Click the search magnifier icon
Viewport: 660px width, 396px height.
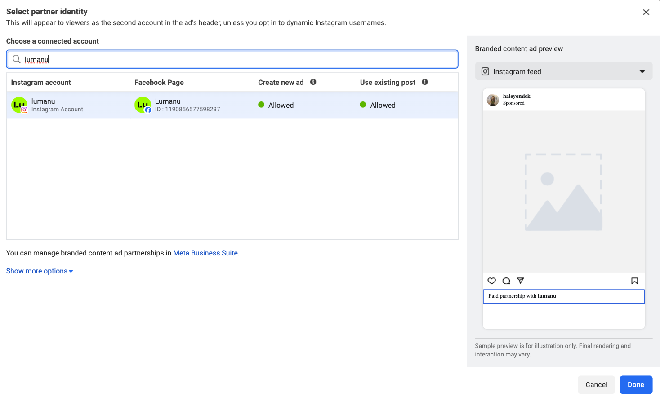17,59
